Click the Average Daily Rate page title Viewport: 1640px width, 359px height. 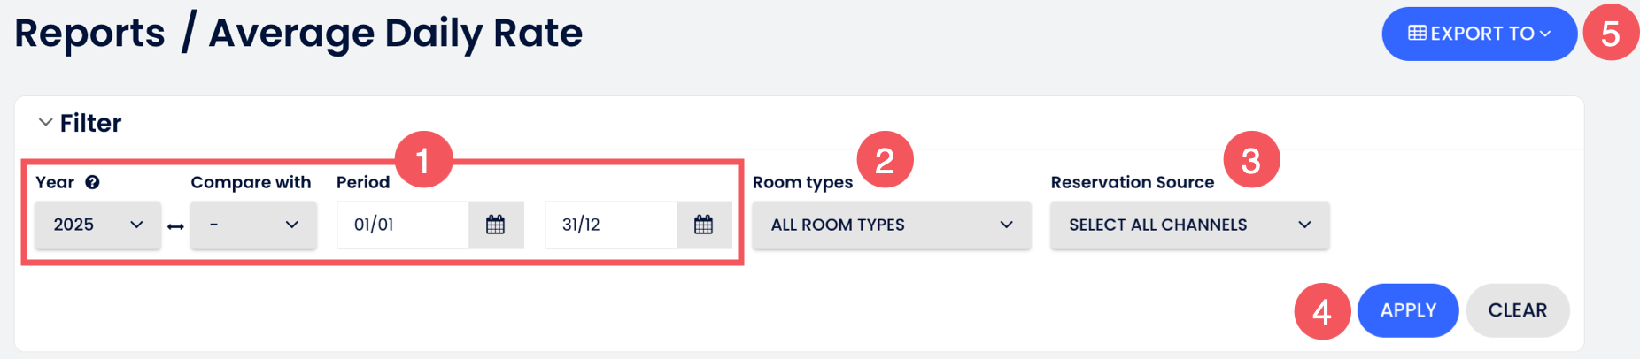click(395, 34)
